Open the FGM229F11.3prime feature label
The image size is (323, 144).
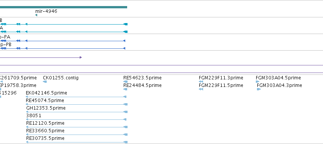click(221, 78)
